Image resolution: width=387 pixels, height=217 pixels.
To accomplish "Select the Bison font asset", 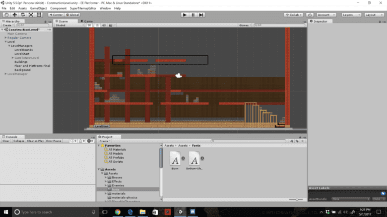I will (175, 160).
